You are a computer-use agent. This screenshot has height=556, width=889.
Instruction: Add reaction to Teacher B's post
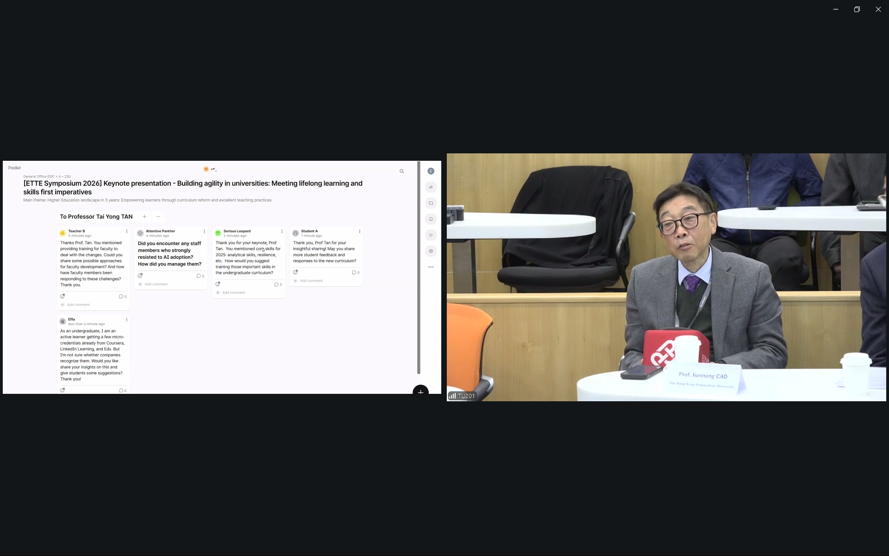[x=63, y=296]
